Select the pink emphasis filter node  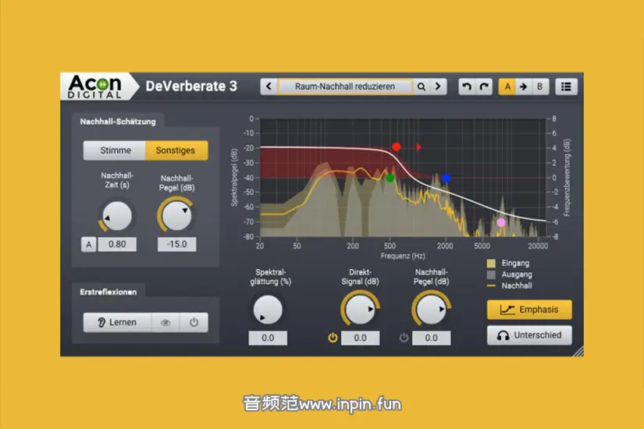(x=500, y=222)
